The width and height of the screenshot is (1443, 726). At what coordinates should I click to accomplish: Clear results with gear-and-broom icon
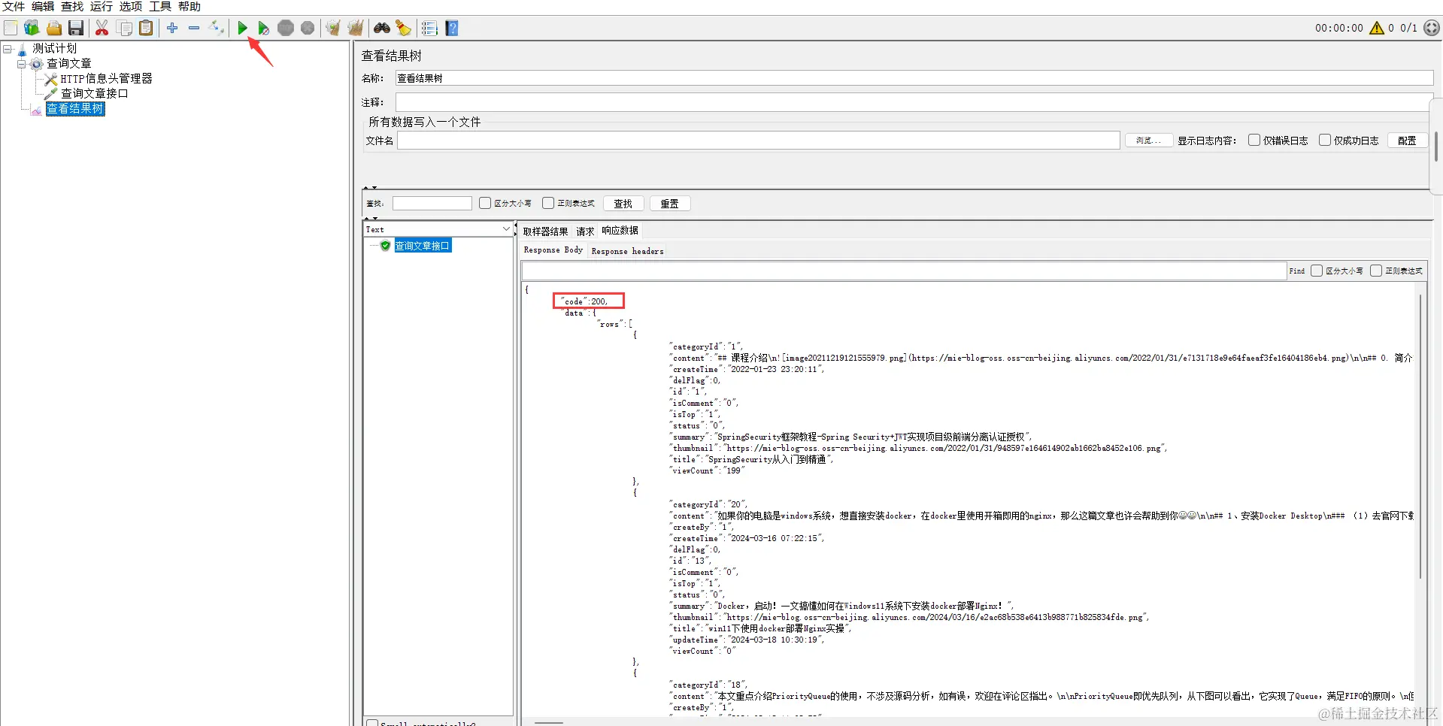click(333, 29)
